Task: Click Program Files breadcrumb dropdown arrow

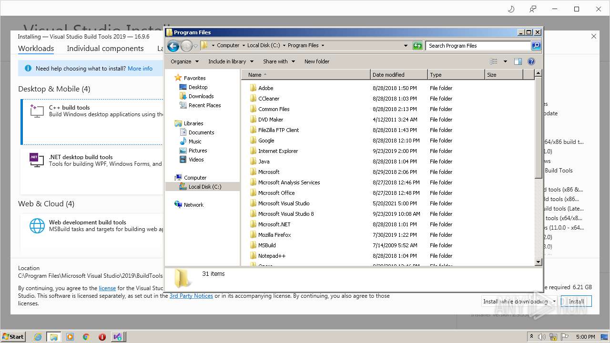Action: [x=323, y=46]
